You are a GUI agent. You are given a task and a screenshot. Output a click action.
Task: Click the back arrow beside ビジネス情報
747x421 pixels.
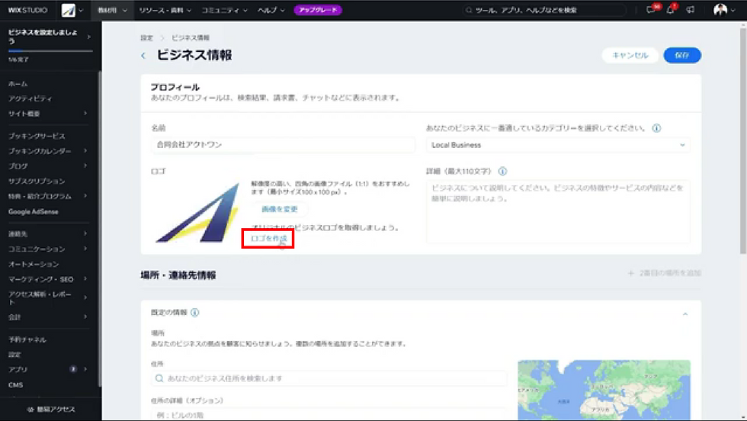(143, 56)
